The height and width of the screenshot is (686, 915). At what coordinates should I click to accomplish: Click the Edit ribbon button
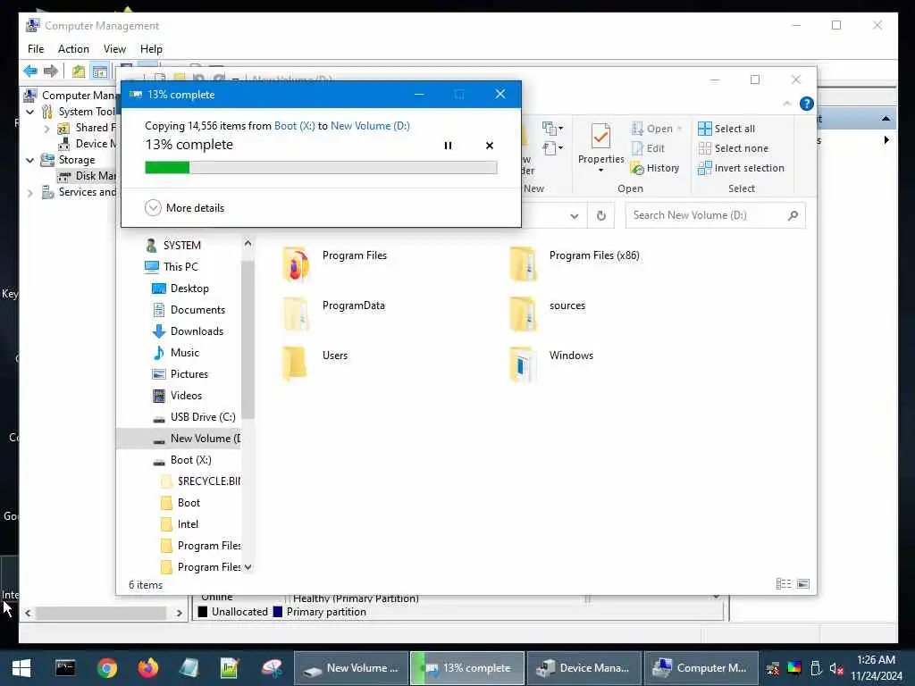click(x=648, y=148)
